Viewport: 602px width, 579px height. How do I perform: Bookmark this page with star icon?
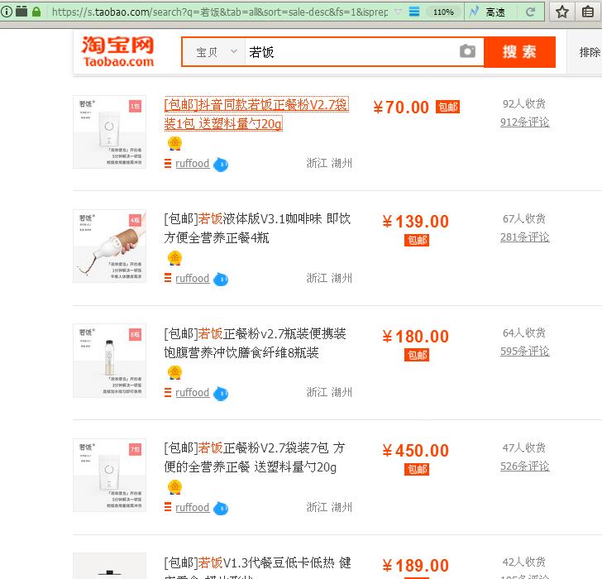[562, 12]
